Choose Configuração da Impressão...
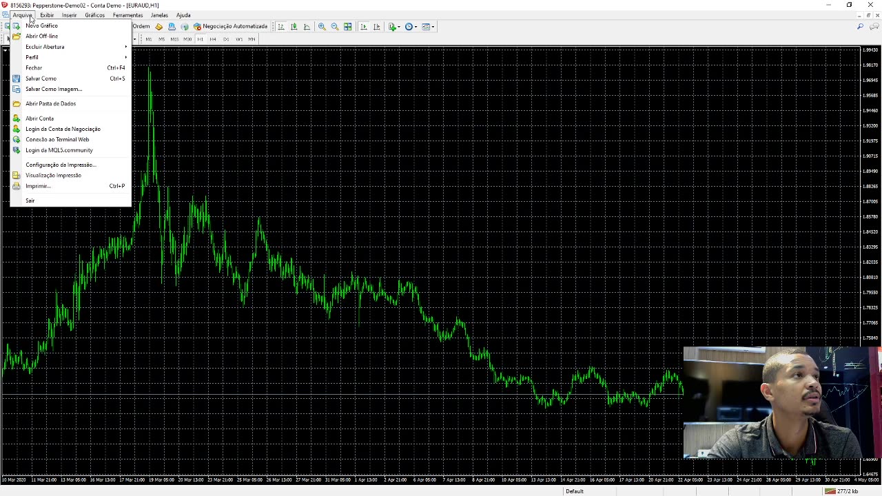The height and width of the screenshot is (496, 882). (x=70, y=165)
